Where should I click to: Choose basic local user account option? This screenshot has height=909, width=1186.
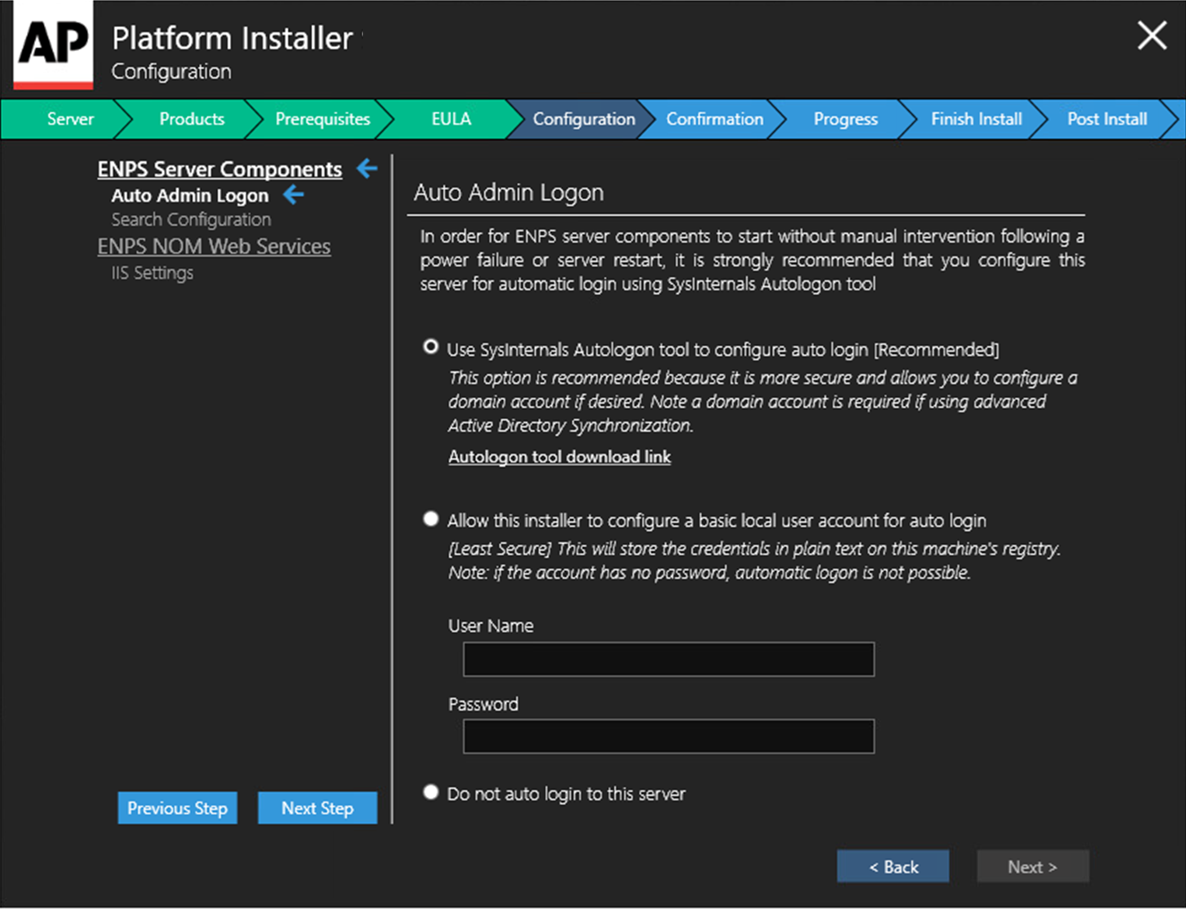(430, 519)
